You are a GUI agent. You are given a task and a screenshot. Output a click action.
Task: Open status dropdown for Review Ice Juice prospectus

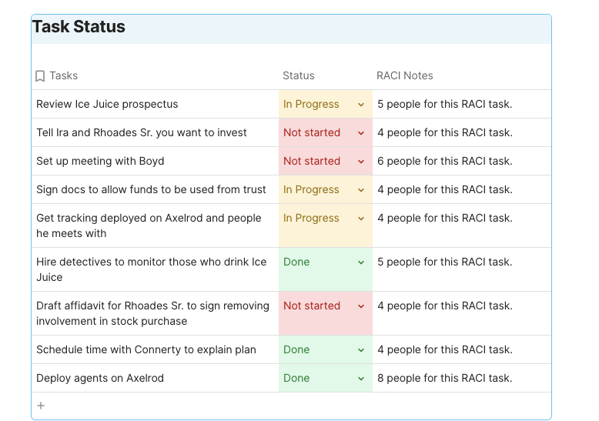[360, 105]
